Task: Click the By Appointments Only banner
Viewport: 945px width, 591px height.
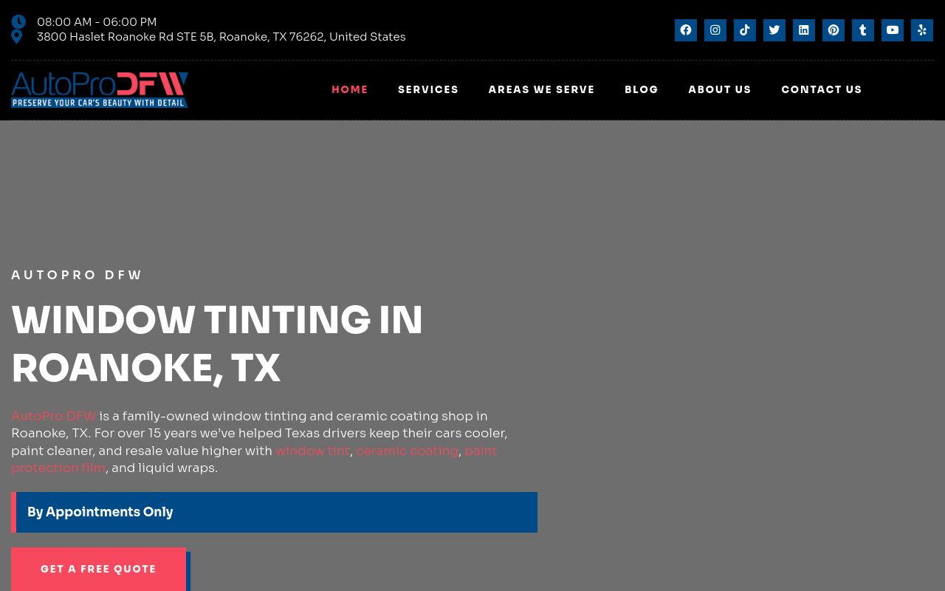Action: coord(274,512)
